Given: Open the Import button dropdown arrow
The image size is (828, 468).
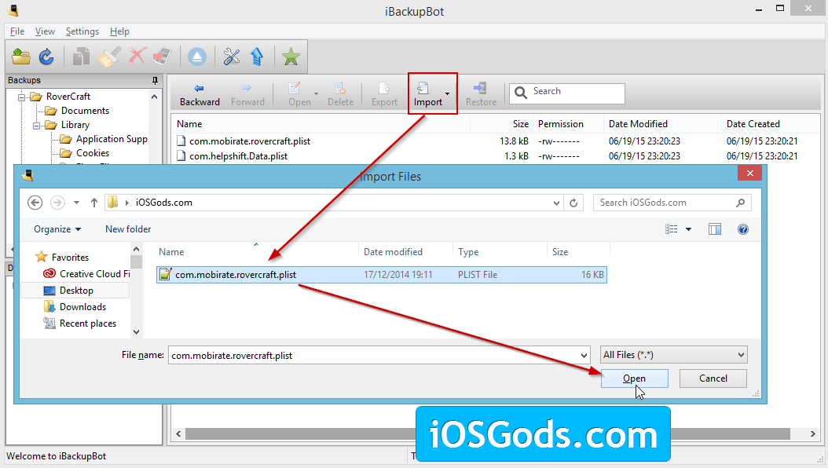Looking at the screenshot, I should [448, 94].
